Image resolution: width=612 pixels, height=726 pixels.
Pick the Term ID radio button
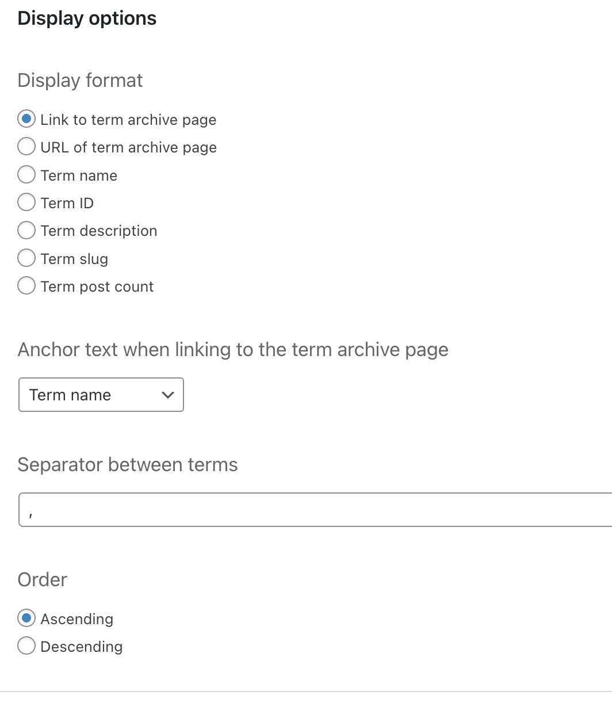pos(26,202)
